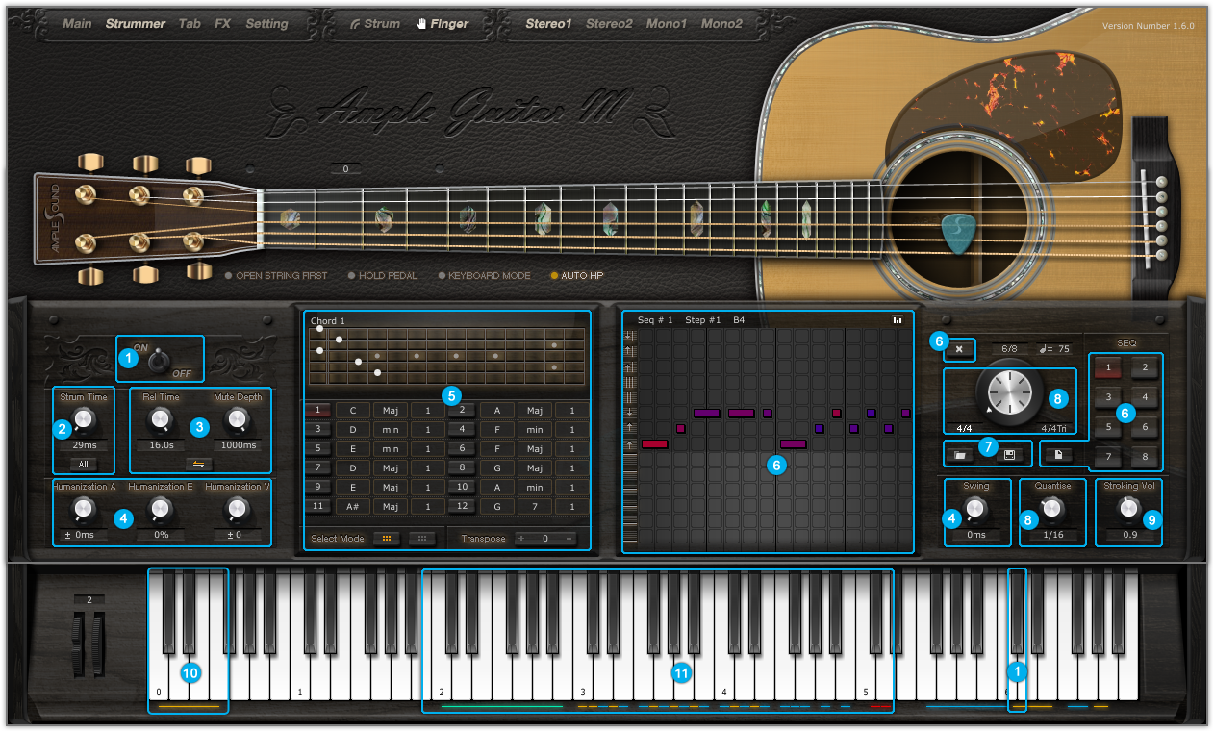This screenshot has width=1214, height=732.
Task: Select SEQ slot 7
Action: tap(1107, 456)
